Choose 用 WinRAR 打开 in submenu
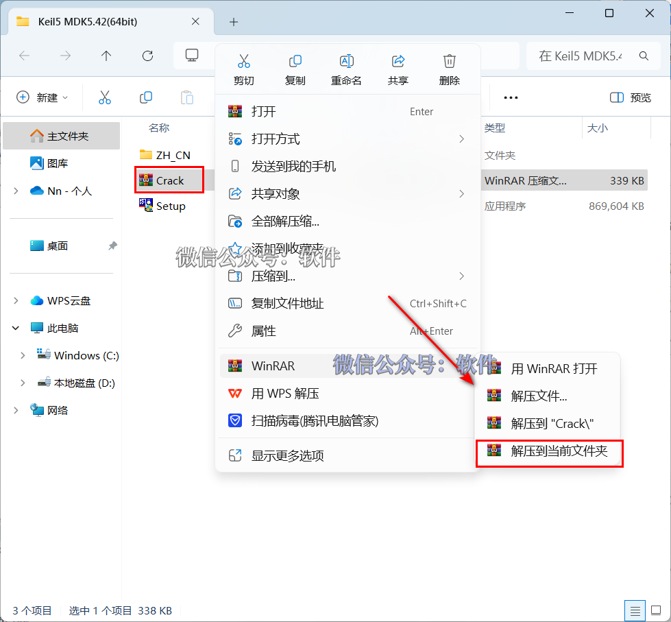This screenshot has width=671, height=622. click(548, 368)
